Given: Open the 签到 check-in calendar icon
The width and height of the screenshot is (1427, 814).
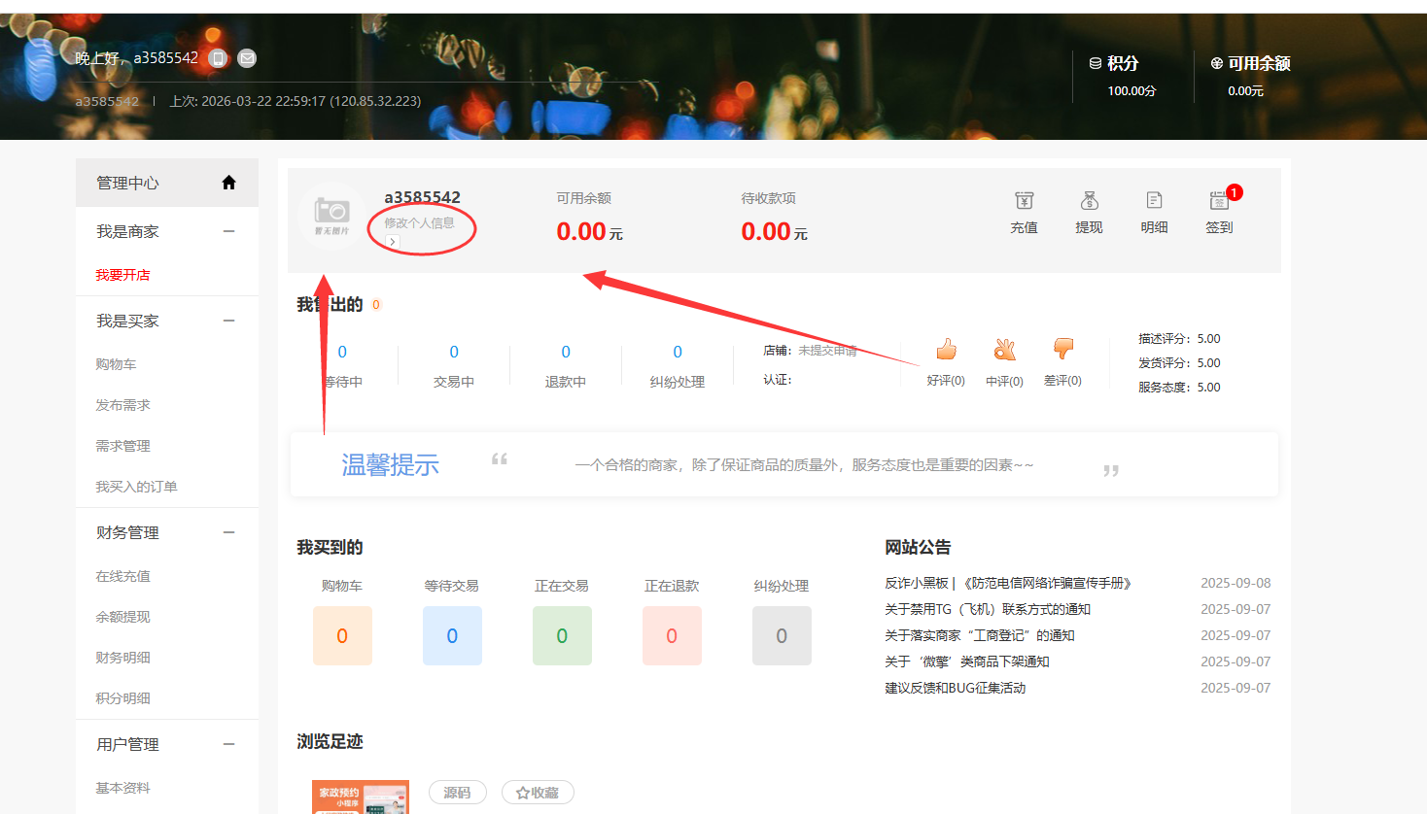Looking at the screenshot, I should click(x=1219, y=201).
